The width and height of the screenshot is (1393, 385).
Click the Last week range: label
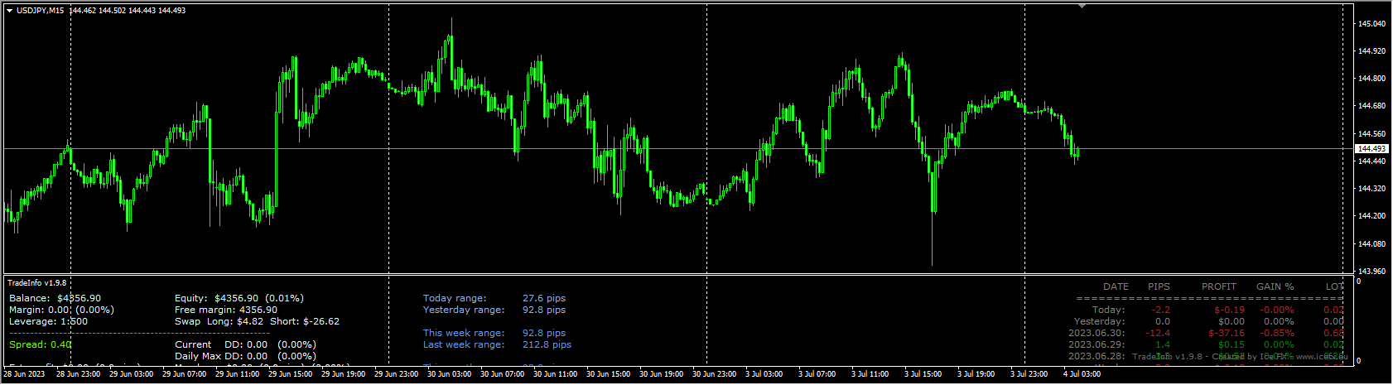pos(464,344)
